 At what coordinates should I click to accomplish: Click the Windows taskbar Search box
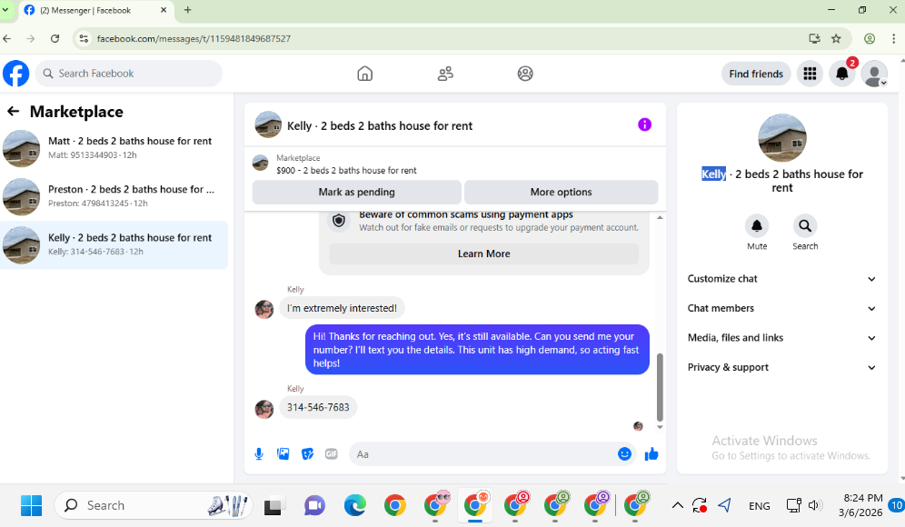click(153, 505)
